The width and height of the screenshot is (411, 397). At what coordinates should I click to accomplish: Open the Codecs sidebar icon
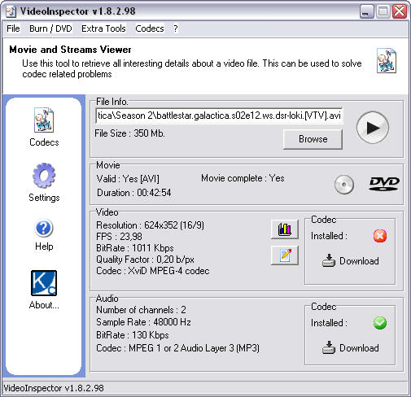pyautogui.click(x=44, y=120)
